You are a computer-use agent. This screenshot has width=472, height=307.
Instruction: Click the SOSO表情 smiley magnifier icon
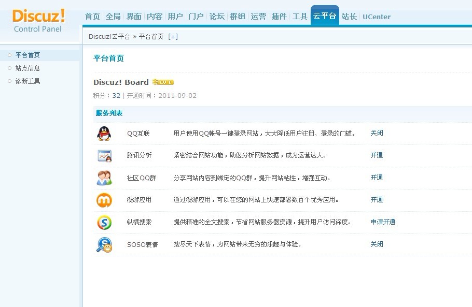coord(104,244)
